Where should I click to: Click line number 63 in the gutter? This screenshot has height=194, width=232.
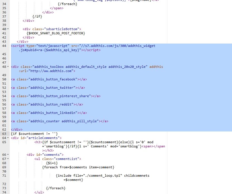point(4,134)
